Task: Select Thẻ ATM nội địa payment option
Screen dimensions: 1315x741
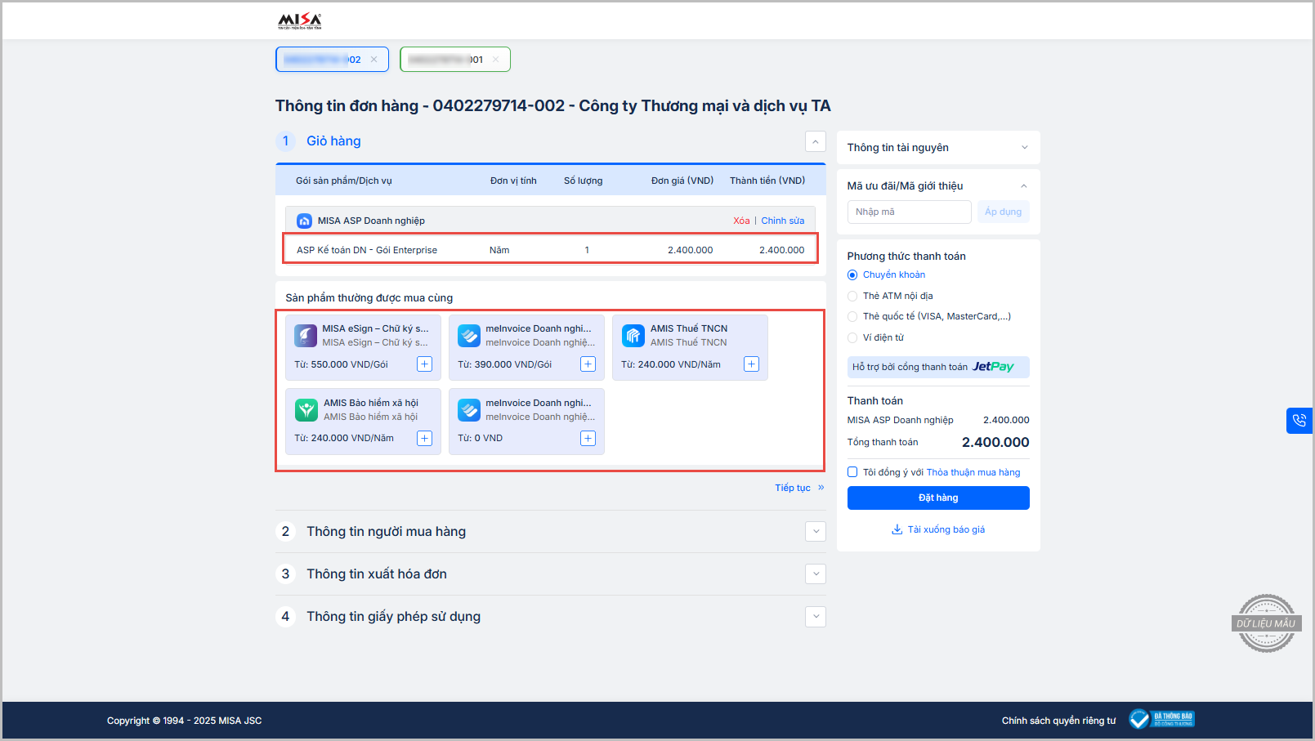Action: (x=852, y=297)
